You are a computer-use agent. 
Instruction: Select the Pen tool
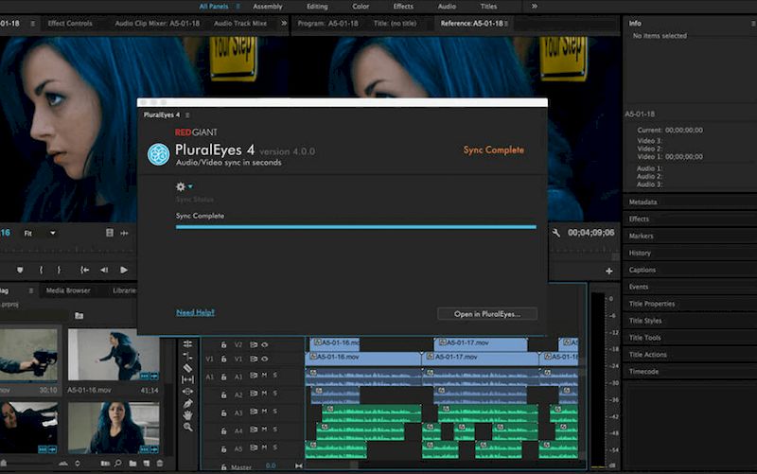(x=187, y=403)
